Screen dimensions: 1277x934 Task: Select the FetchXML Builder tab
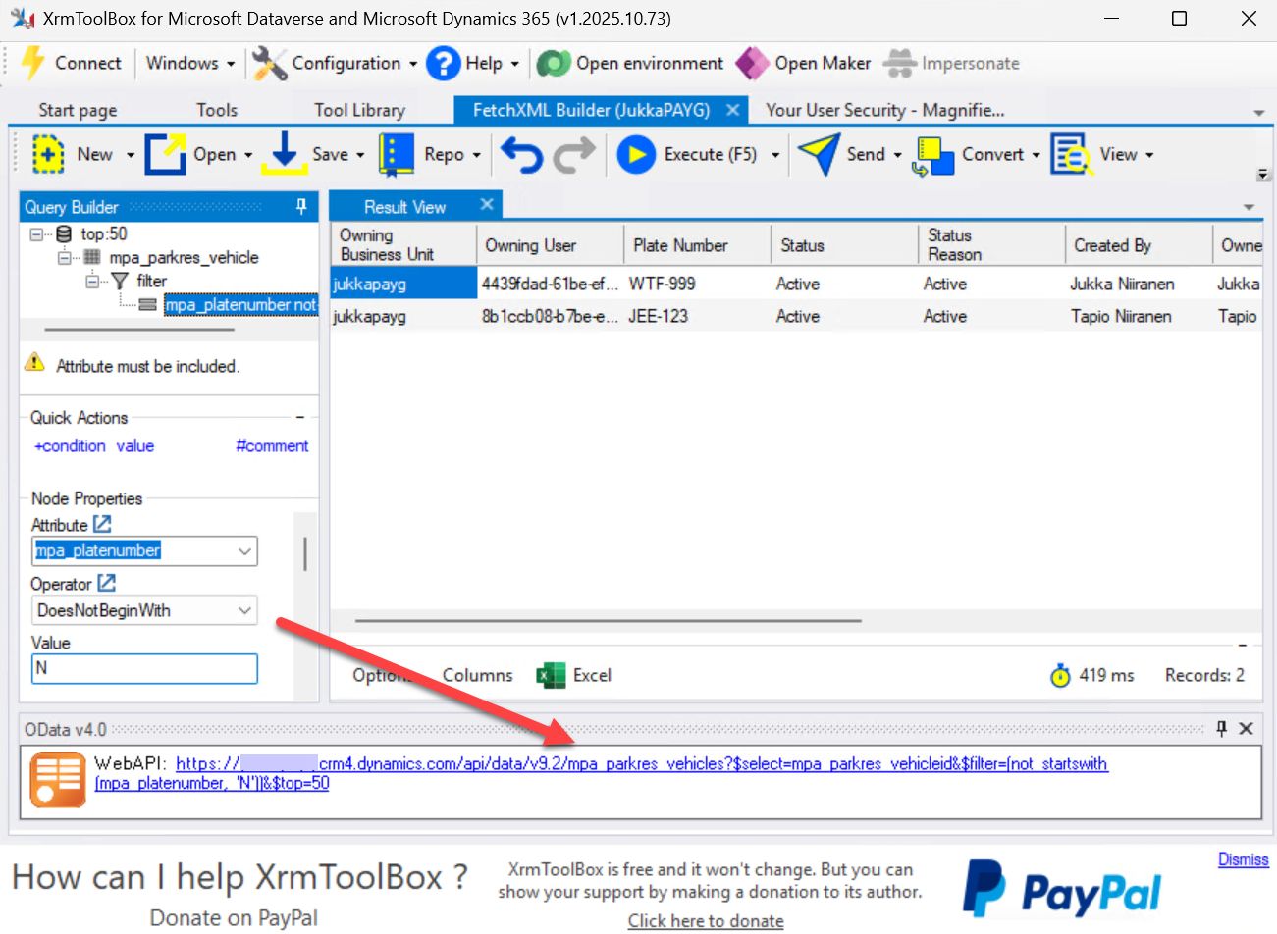[591, 110]
